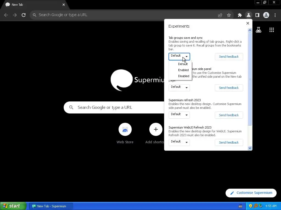Reload the current page
Screen dimensions: 281x210
(24, 15)
